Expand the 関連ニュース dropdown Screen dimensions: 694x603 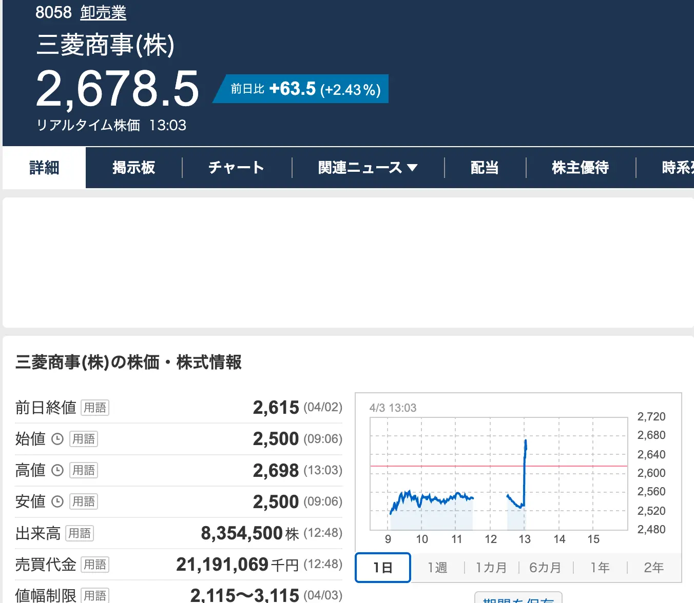coord(368,168)
